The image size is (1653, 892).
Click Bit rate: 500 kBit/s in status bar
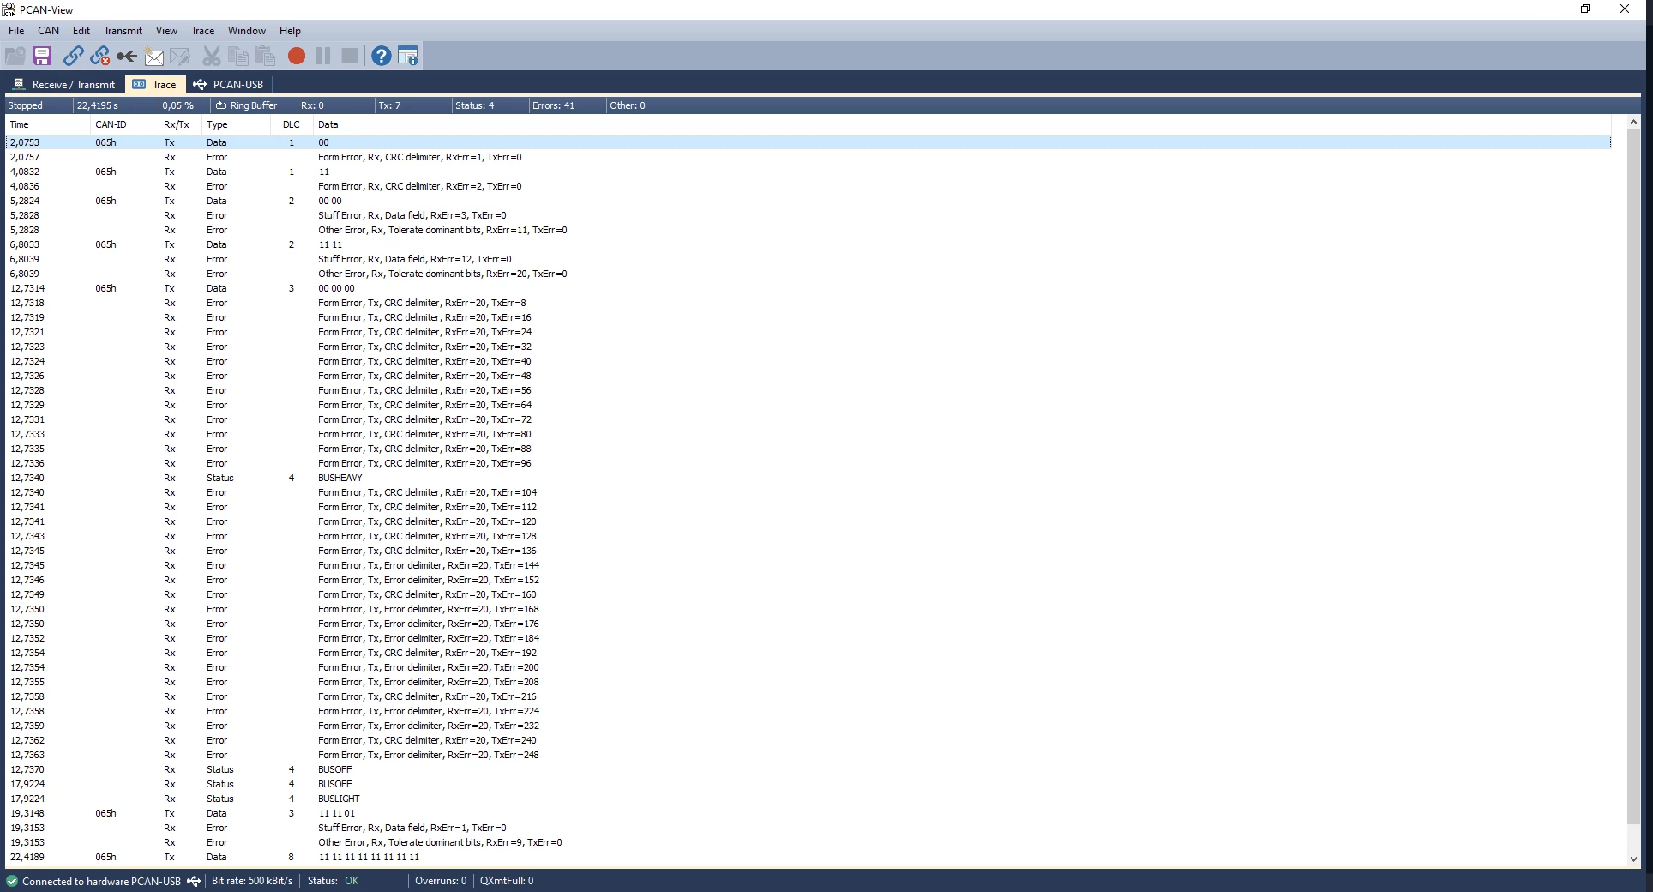252,881
